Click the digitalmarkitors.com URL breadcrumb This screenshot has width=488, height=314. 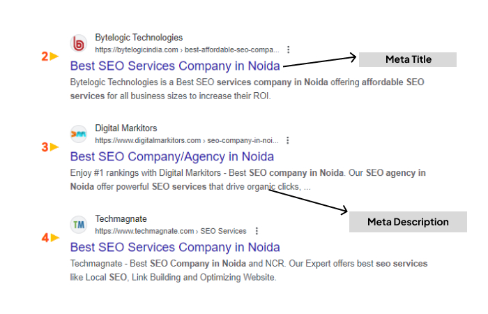pyautogui.click(x=187, y=140)
